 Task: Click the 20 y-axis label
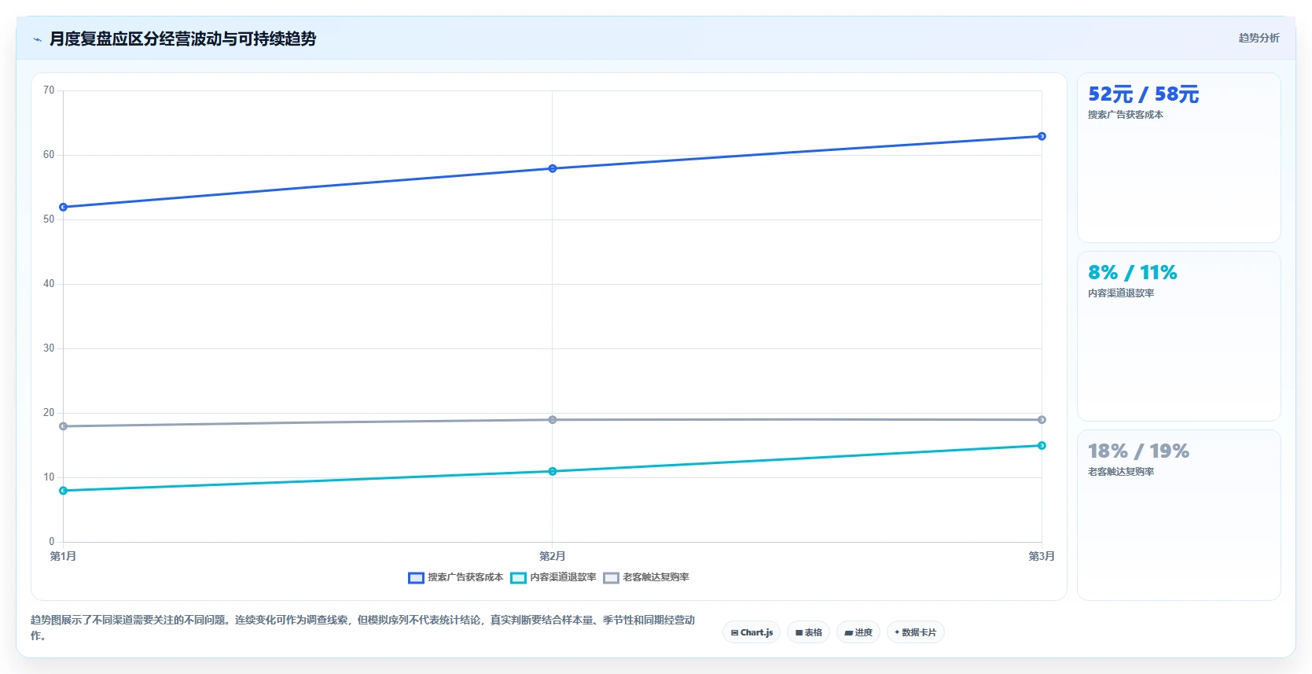pyautogui.click(x=49, y=413)
